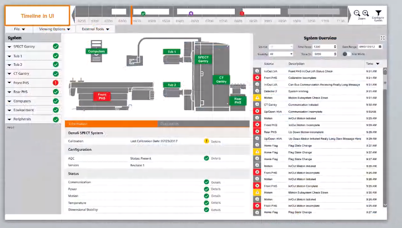Open the Severity filter dropdown
The image size is (402, 228).
pyautogui.click(x=281, y=54)
